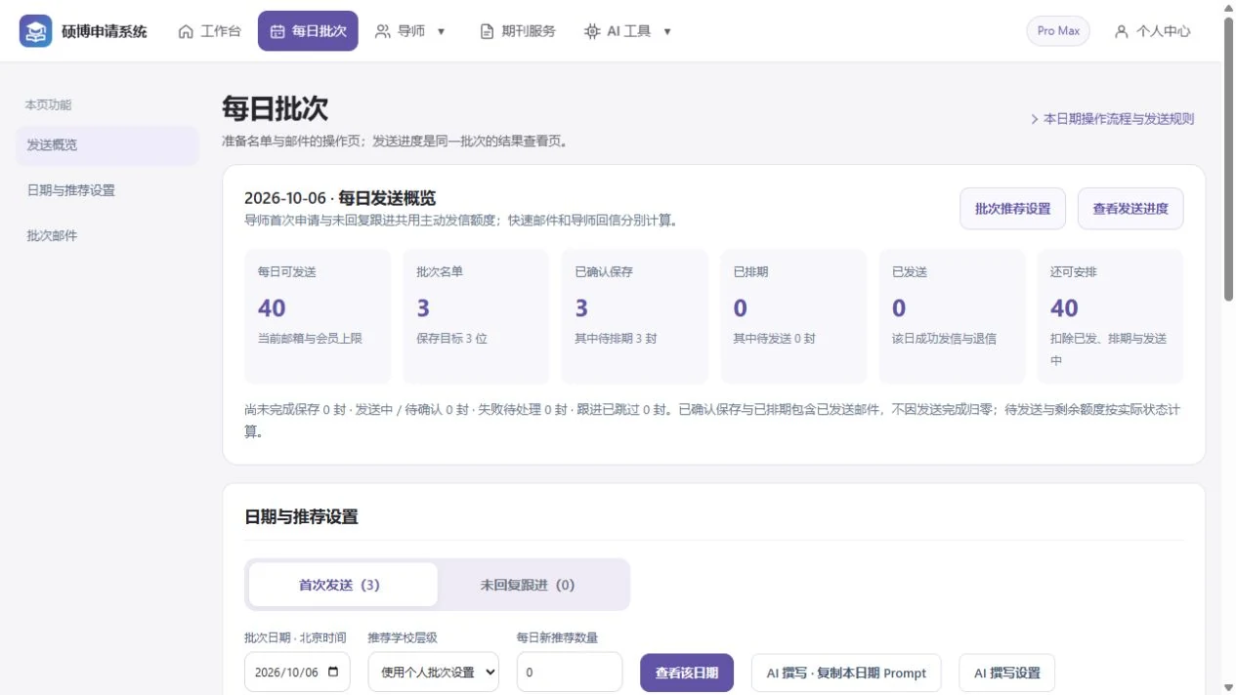The width and height of the screenshot is (1236, 695).
Task: Open the 期刊服务 menu item
Action: click(518, 31)
